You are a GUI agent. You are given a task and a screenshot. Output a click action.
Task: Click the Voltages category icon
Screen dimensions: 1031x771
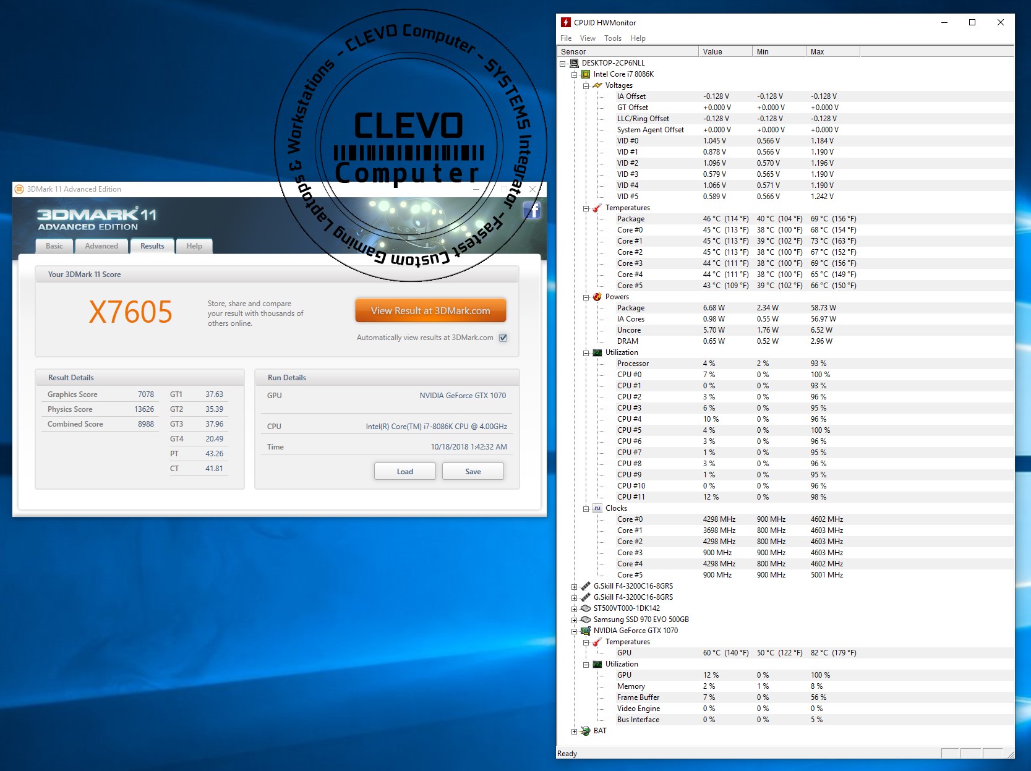(x=597, y=85)
